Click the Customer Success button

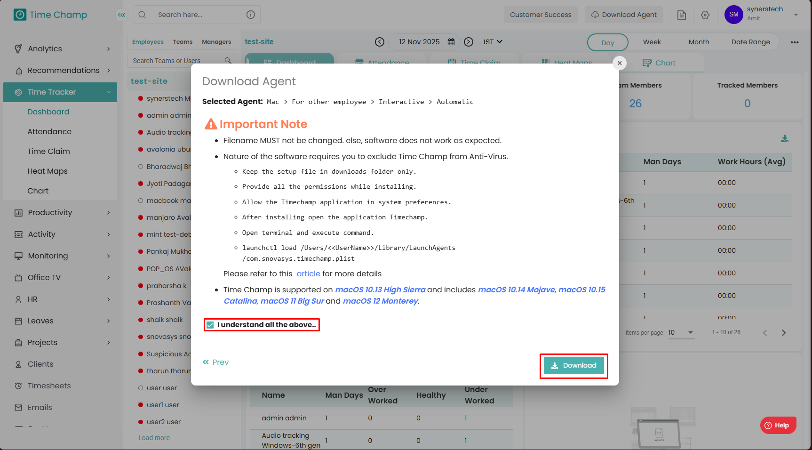(x=541, y=15)
